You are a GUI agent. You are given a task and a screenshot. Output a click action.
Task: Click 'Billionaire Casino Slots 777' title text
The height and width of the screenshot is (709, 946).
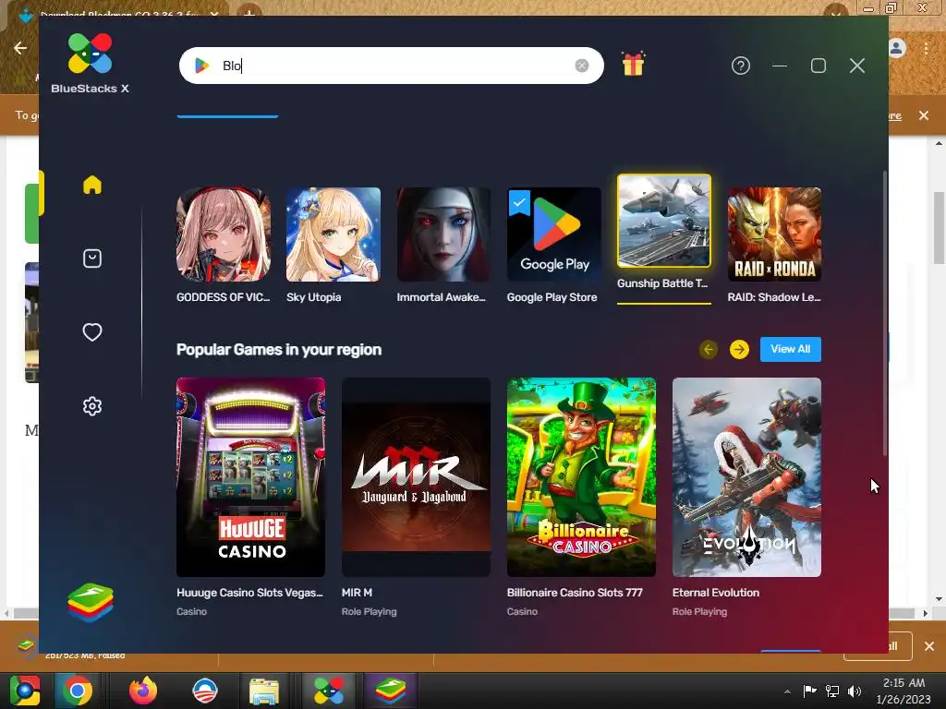(575, 593)
